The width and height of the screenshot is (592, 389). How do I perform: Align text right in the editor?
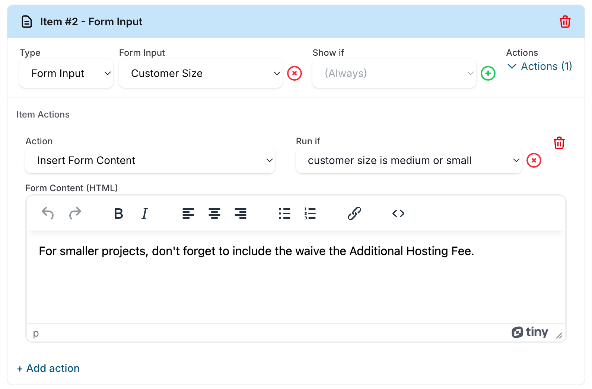pos(240,213)
